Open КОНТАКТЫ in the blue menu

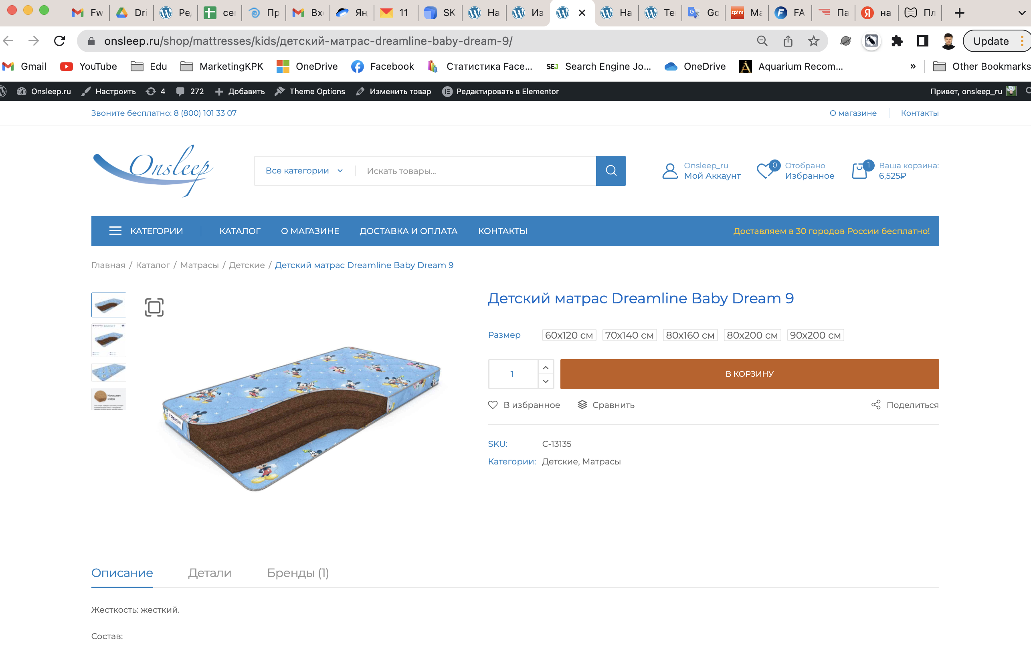(503, 231)
